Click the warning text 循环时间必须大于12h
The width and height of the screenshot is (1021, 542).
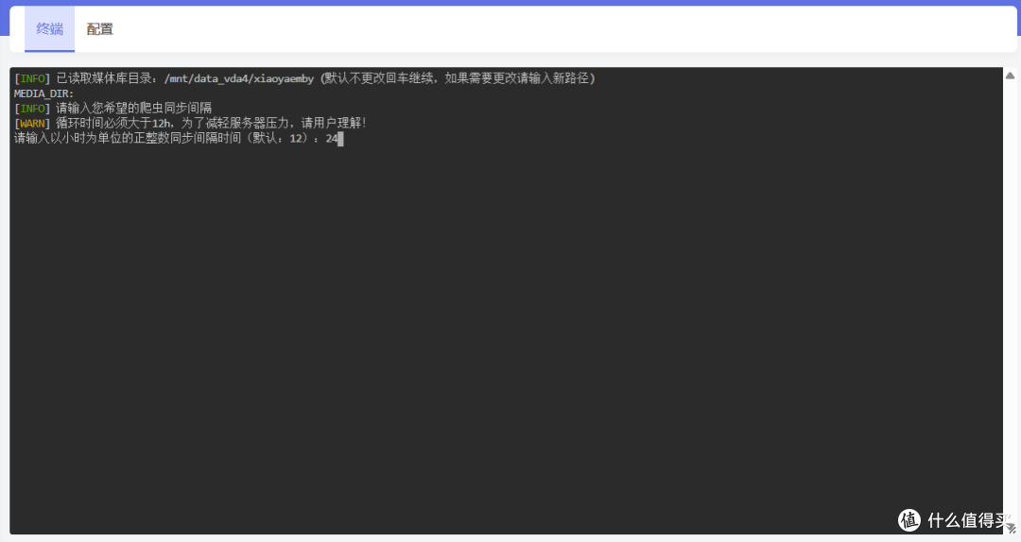[x=114, y=124]
